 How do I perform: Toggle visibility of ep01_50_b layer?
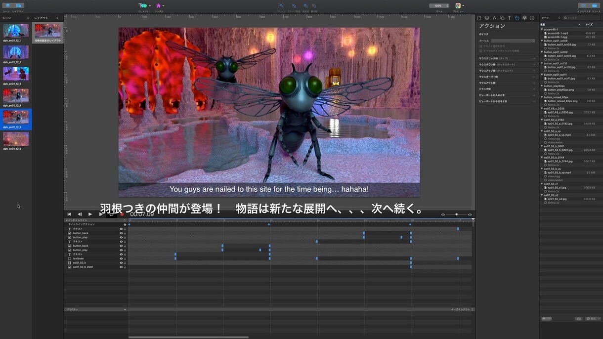pyautogui.click(x=121, y=263)
